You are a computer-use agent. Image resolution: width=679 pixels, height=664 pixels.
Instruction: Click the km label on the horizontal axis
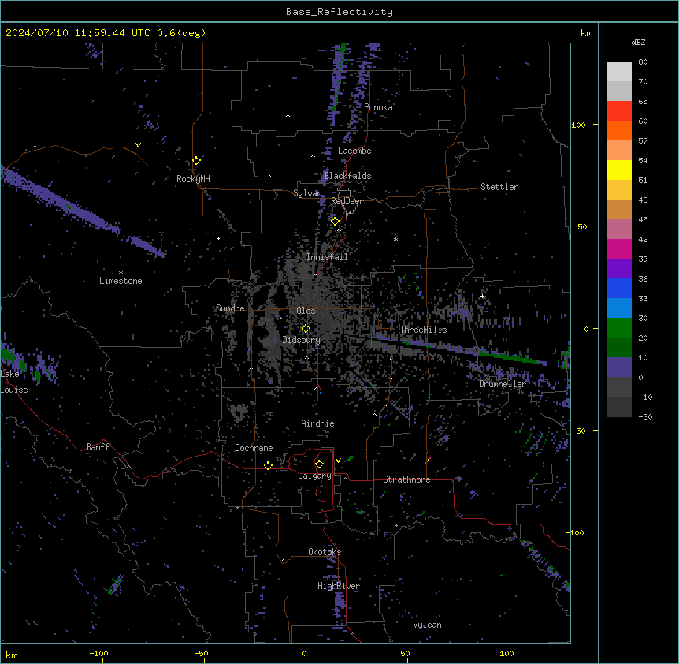(x=11, y=655)
